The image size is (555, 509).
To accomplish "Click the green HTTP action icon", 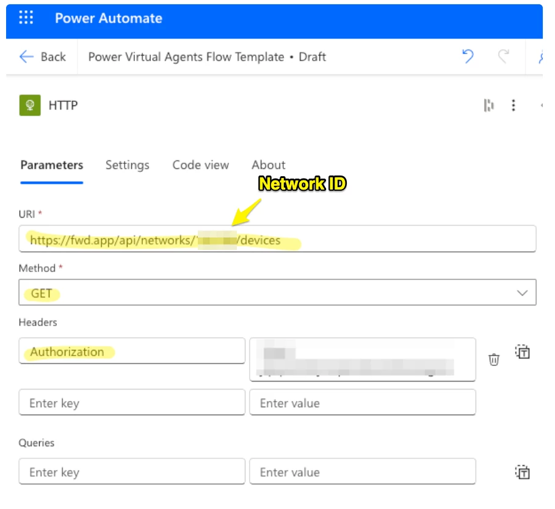I will click(x=30, y=105).
